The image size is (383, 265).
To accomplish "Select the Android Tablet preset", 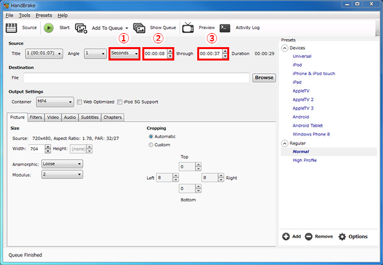I will pos(308,125).
